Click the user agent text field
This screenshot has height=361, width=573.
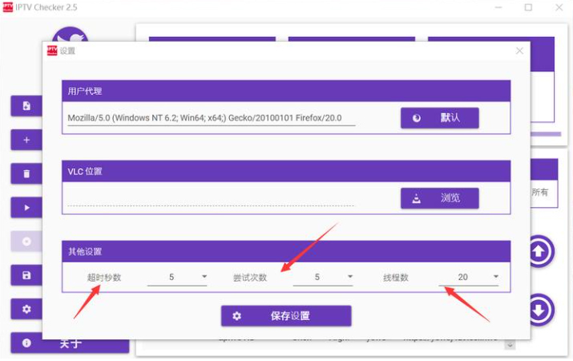click(211, 118)
